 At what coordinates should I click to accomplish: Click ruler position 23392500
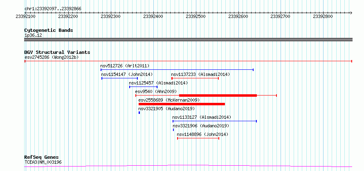[195, 16]
